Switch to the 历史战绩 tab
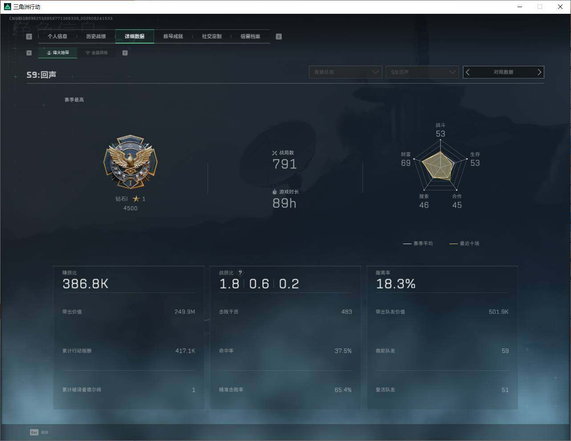Image resolution: width=571 pixels, height=441 pixels. point(96,36)
